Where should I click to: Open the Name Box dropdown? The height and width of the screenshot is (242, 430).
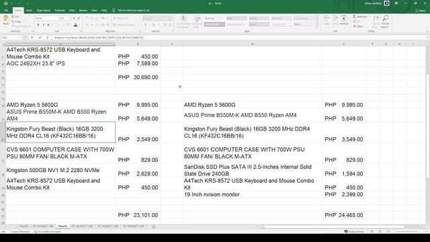(x=20, y=38)
